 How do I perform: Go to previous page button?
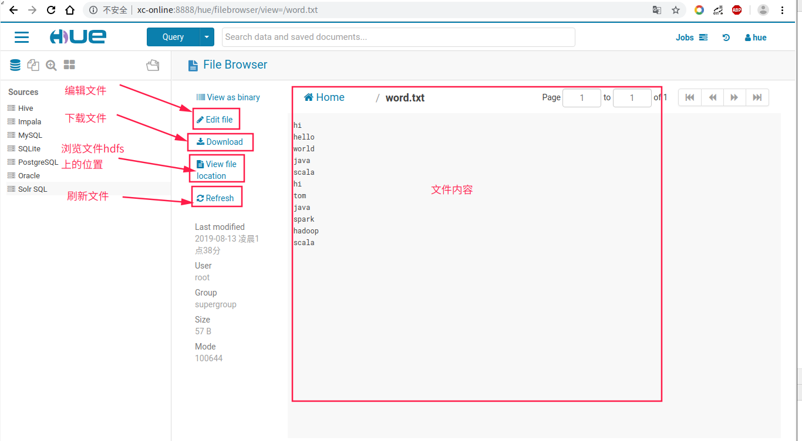coord(712,97)
